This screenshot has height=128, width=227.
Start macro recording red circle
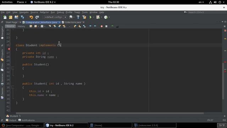(x=102, y=26)
